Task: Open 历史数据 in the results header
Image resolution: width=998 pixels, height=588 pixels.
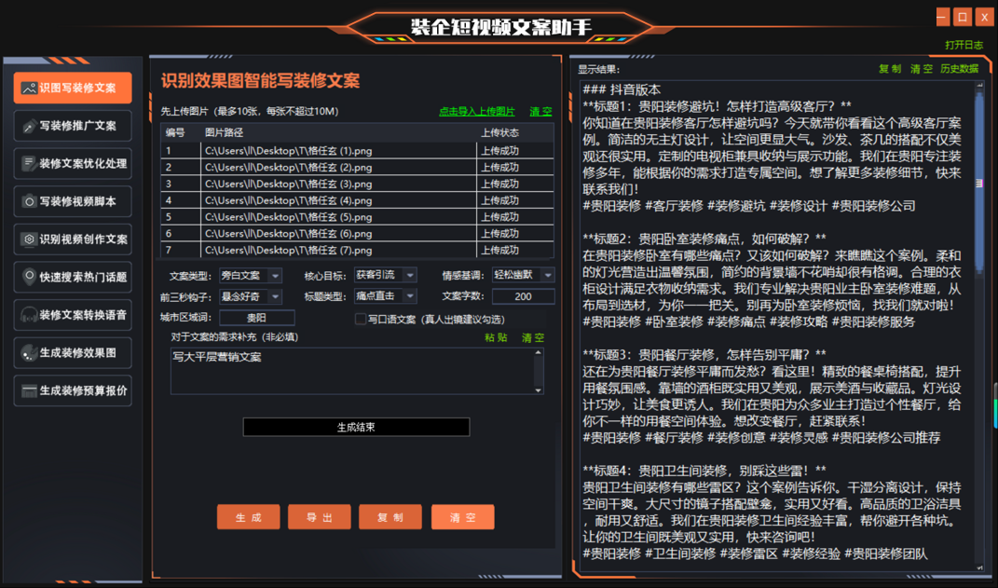Action: (959, 69)
